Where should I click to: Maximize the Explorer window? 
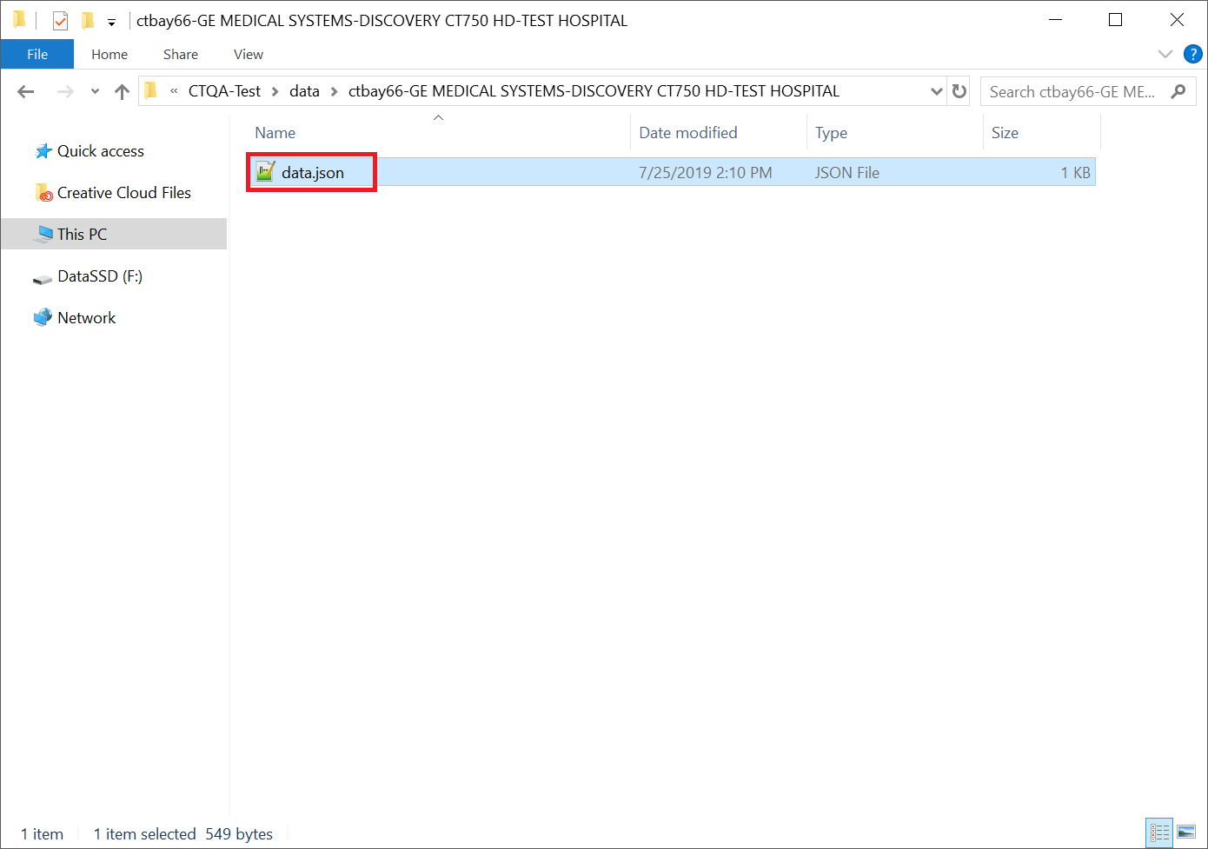[x=1116, y=20]
